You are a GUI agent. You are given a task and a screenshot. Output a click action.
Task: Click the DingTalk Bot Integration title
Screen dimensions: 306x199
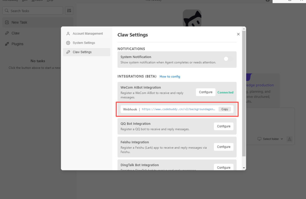139,165
